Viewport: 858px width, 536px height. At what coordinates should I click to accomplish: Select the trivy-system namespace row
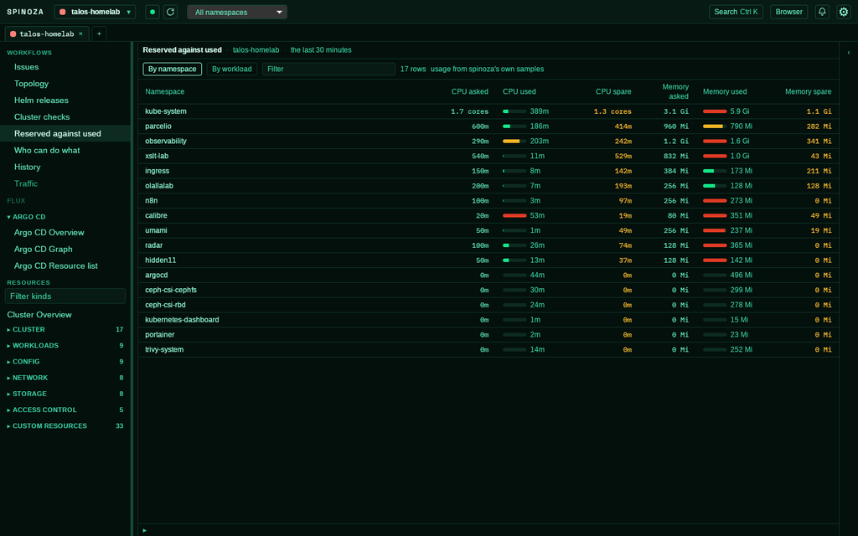(488, 349)
